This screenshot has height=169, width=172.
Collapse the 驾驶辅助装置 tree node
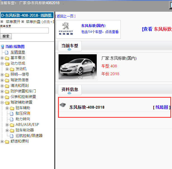(x=2, y=103)
